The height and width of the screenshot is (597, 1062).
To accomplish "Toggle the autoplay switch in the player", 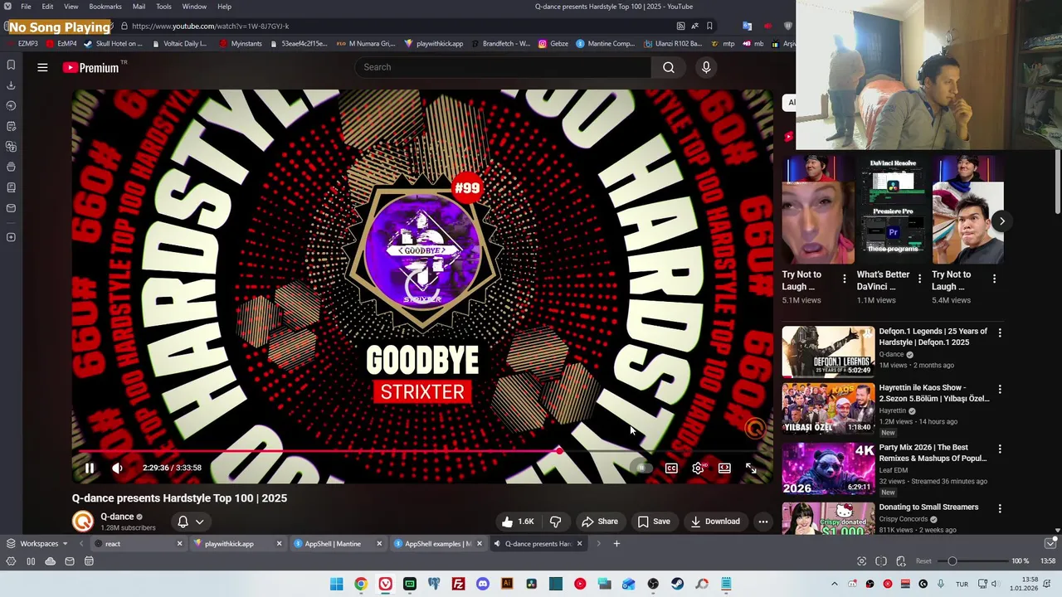I will 641,468.
